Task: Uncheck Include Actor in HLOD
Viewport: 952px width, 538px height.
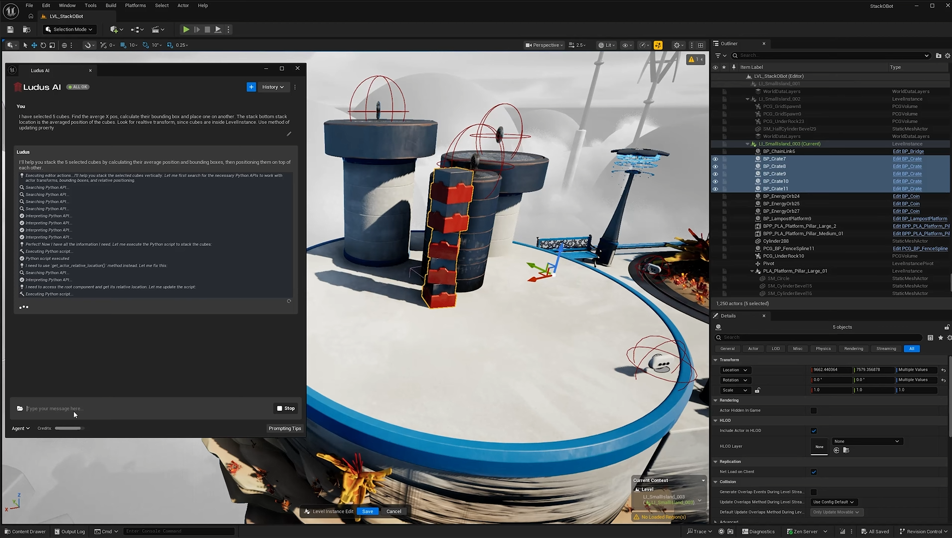Action: tap(814, 431)
